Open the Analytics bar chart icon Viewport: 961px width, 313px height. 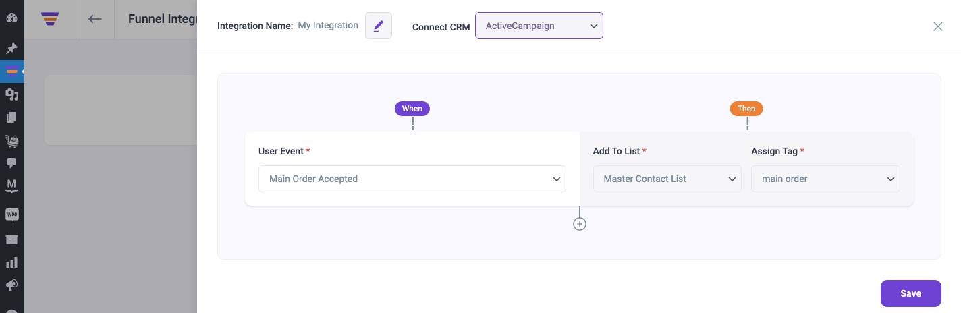(11, 262)
